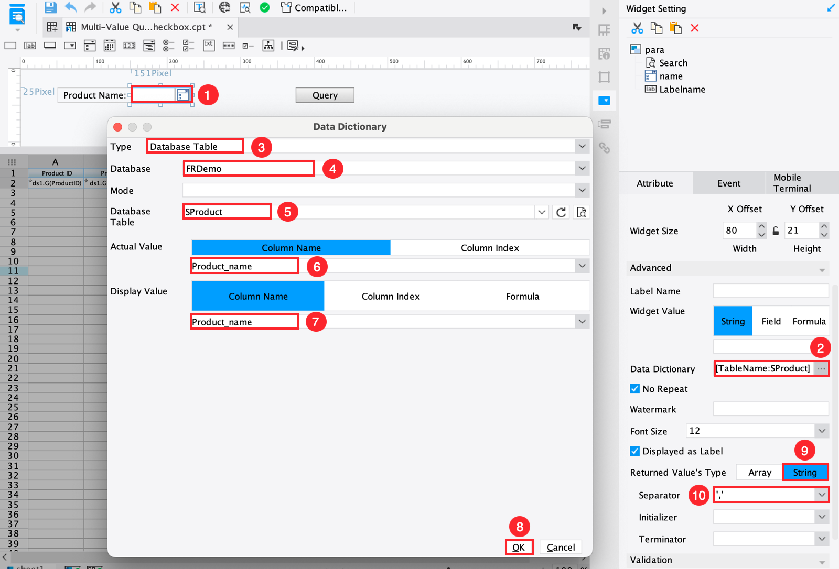Image resolution: width=839 pixels, height=569 pixels.
Task: Open the Mobile Terminal tab
Action: coord(791,183)
